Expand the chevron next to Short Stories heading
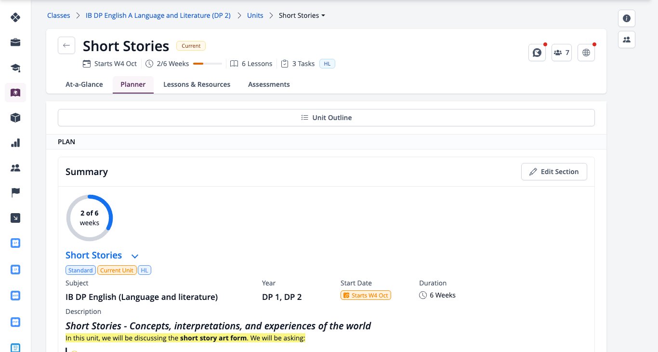Image resolution: width=658 pixels, height=352 pixels. tap(135, 256)
